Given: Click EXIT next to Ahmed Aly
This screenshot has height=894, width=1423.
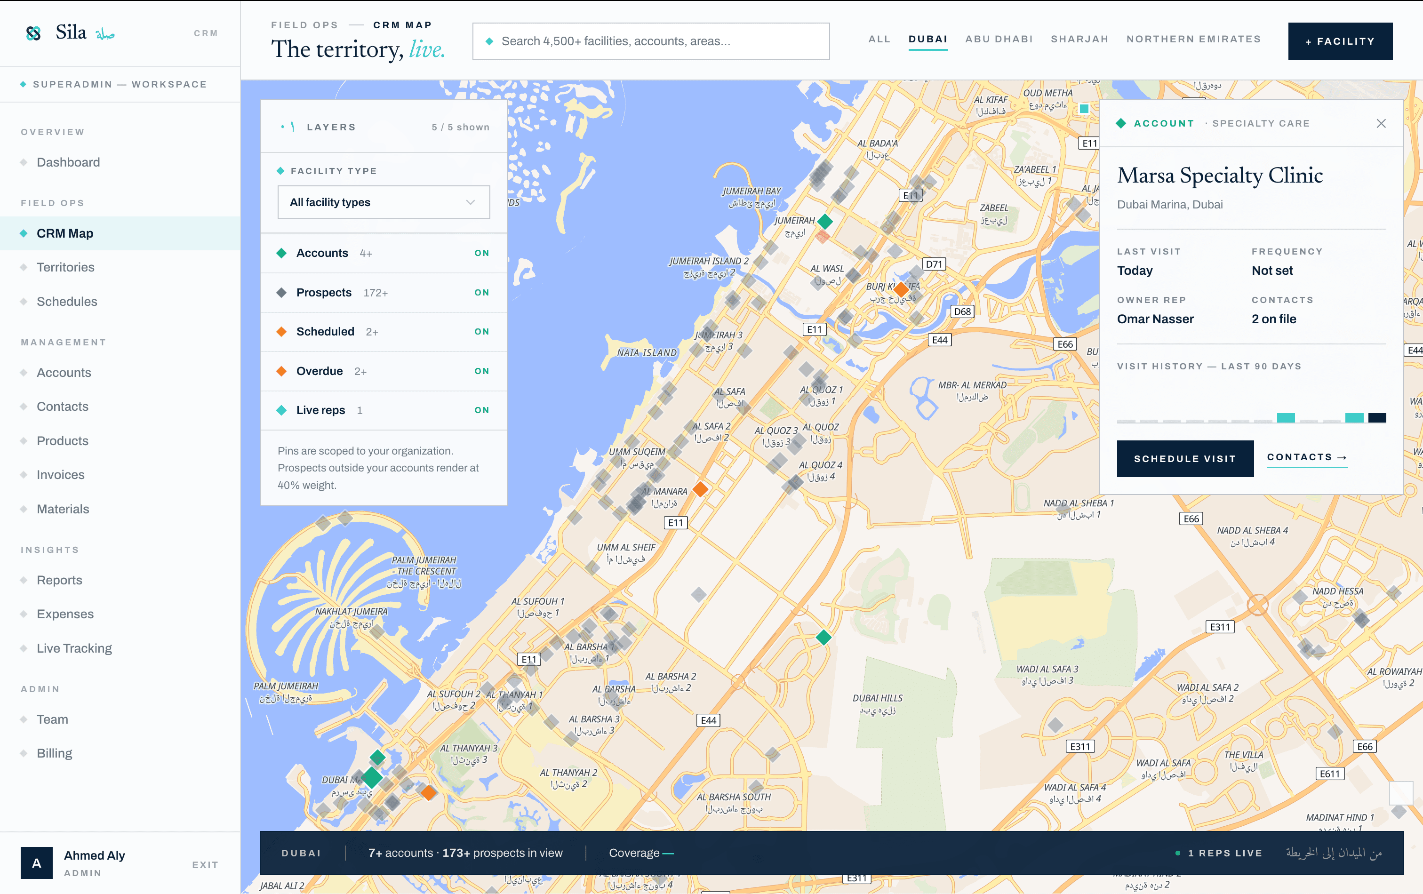Looking at the screenshot, I should tap(205, 864).
